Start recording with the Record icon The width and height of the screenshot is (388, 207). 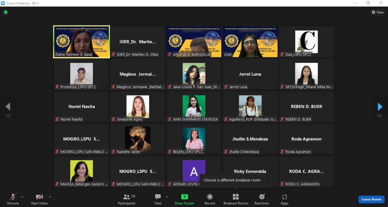click(x=210, y=197)
